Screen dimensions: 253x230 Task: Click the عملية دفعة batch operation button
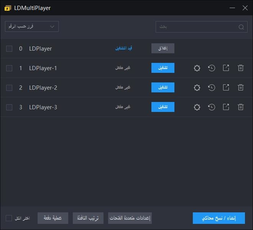[x=53, y=218]
